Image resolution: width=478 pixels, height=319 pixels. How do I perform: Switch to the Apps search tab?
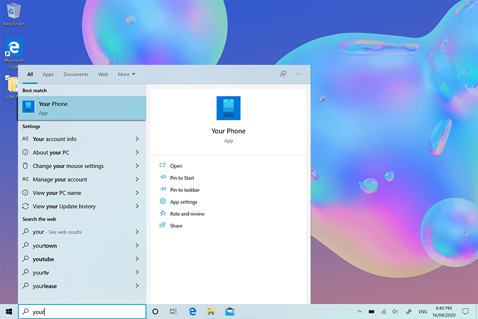(48, 74)
